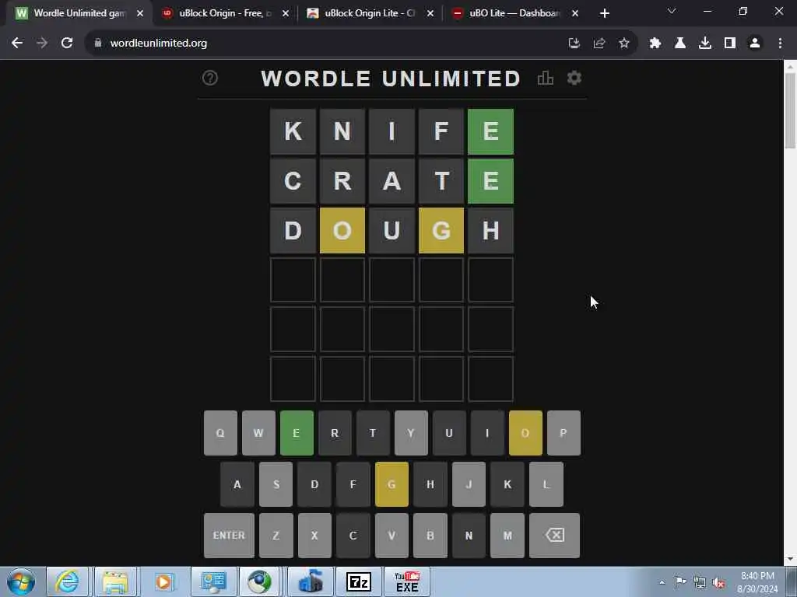This screenshot has width=797, height=597.
Task: Tap the Z key on the keyboard
Action: click(x=276, y=536)
